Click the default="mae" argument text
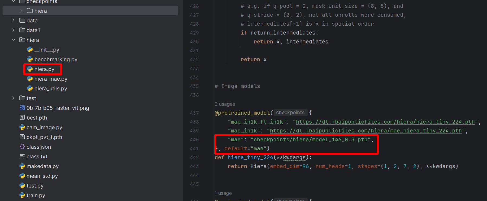487x201 pixels. coord(245,149)
